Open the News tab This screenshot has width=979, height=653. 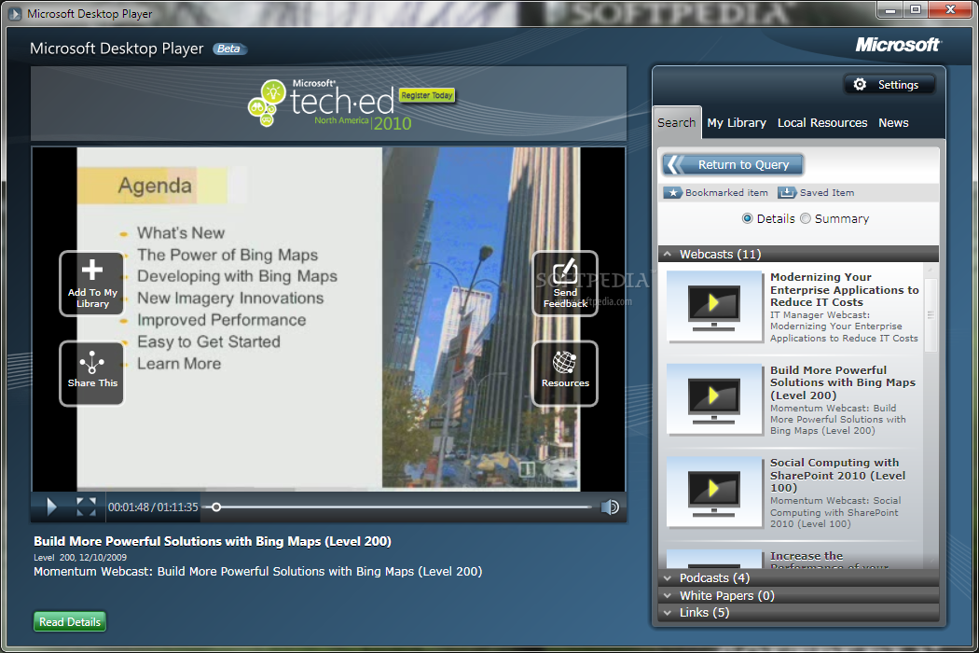893,122
